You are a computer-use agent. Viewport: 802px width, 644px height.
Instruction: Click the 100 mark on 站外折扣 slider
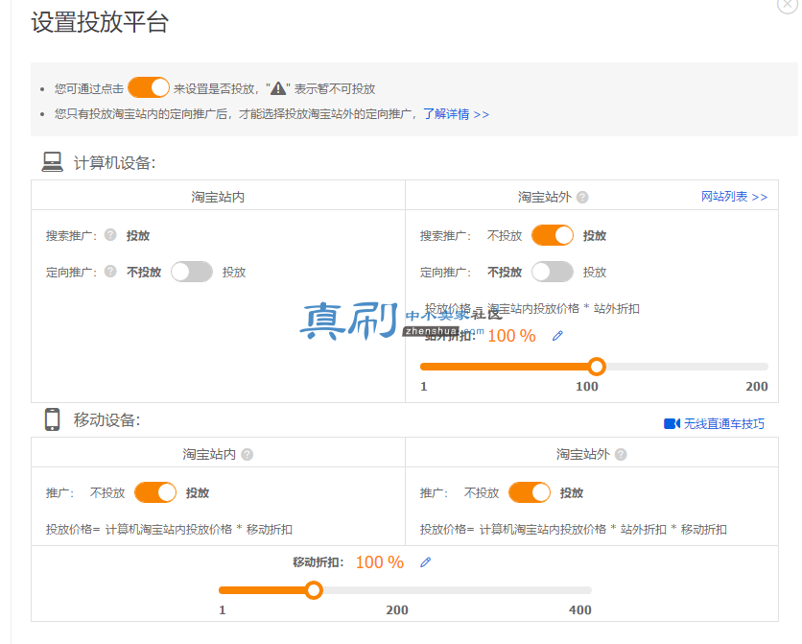click(587, 386)
